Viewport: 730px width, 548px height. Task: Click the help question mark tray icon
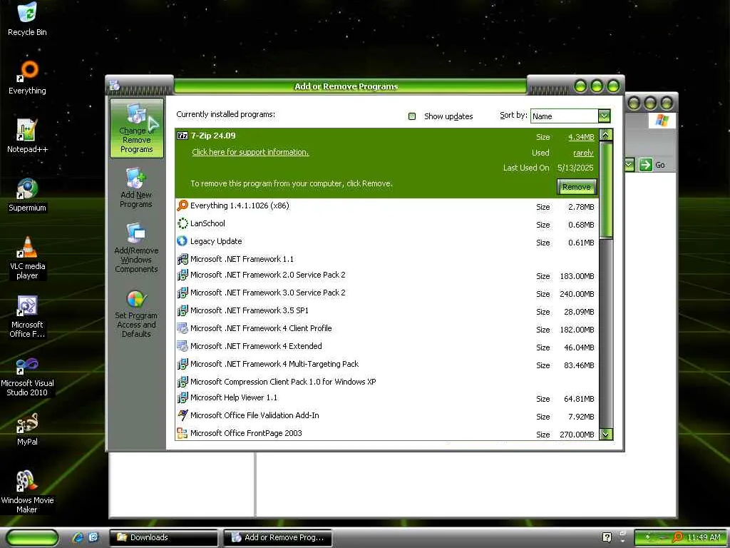pyautogui.click(x=607, y=537)
